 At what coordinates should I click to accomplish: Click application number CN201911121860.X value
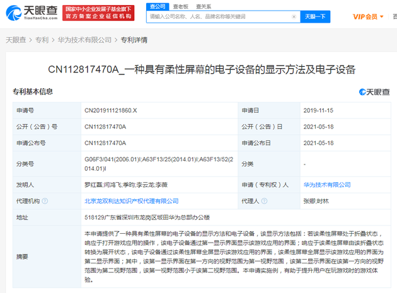coord(110,110)
